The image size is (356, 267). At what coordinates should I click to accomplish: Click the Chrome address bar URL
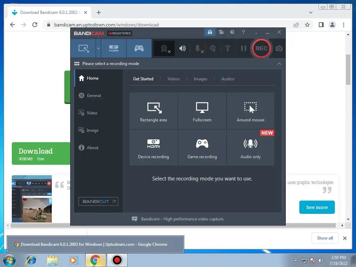click(x=106, y=25)
